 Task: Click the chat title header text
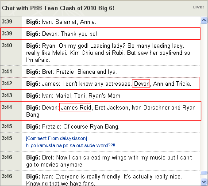tap(58, 8)
